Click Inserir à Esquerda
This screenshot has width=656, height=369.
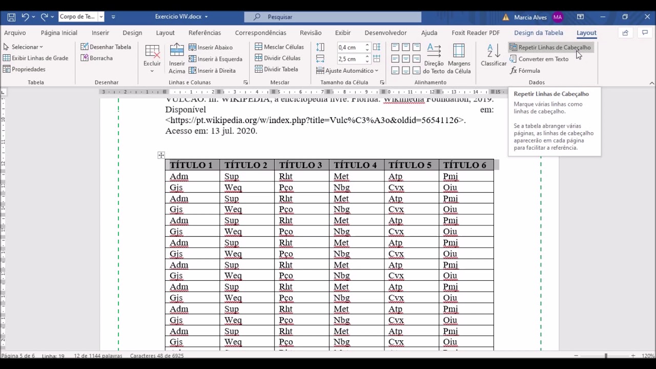click(x=215, y=59)
